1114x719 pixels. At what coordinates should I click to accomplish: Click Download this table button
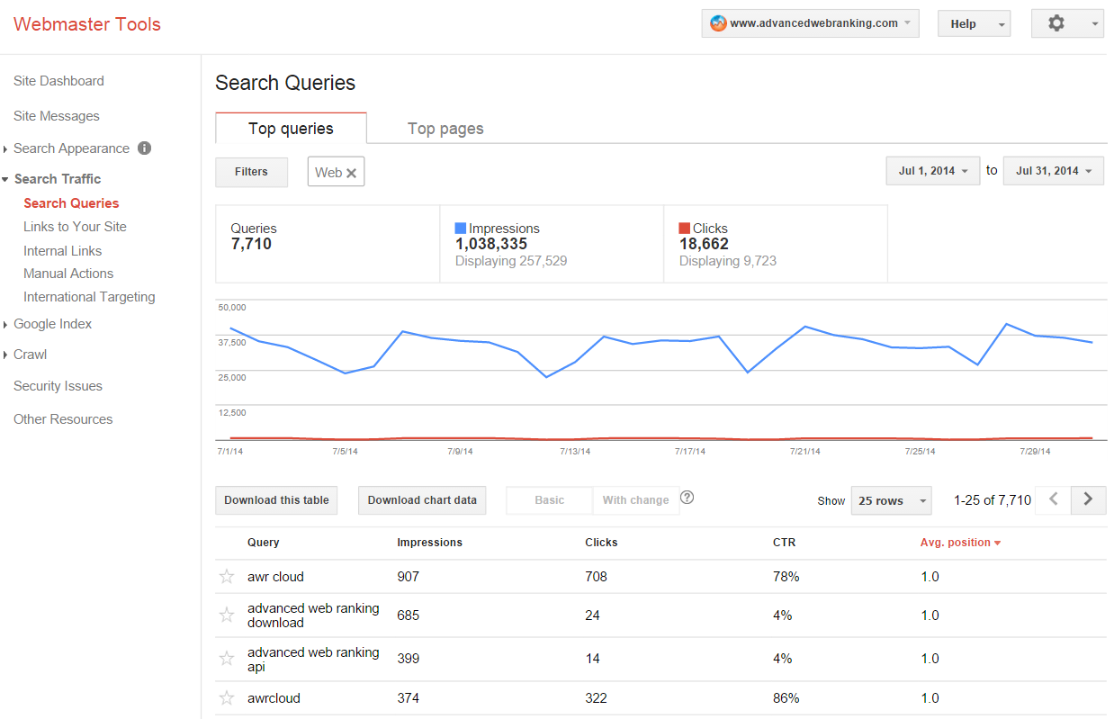[276, 500]
